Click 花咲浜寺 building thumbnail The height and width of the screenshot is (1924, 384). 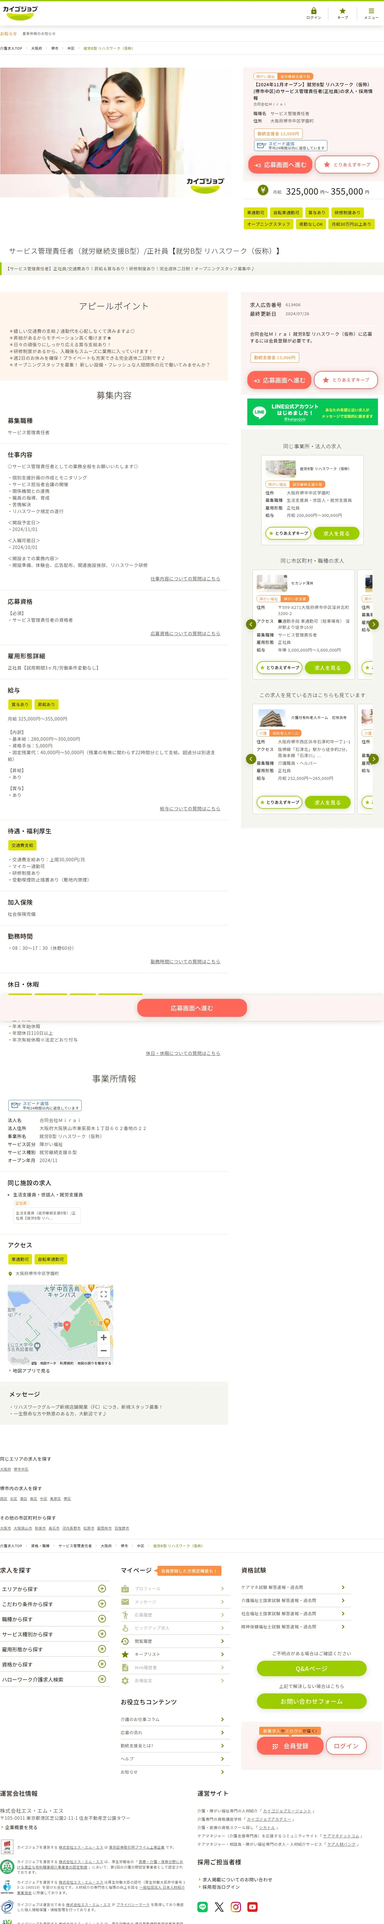coord(271,718)
